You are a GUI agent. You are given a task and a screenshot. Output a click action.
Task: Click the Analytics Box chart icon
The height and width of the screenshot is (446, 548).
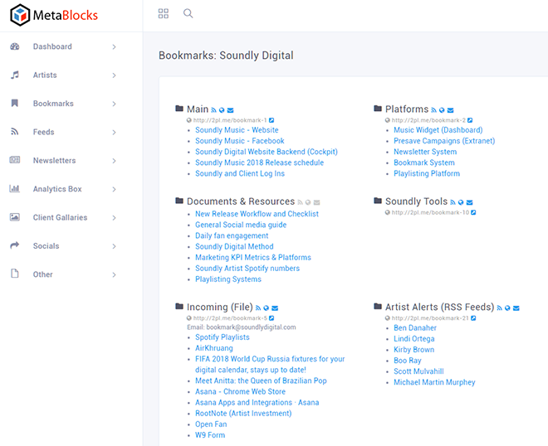(x=15, y=189)
